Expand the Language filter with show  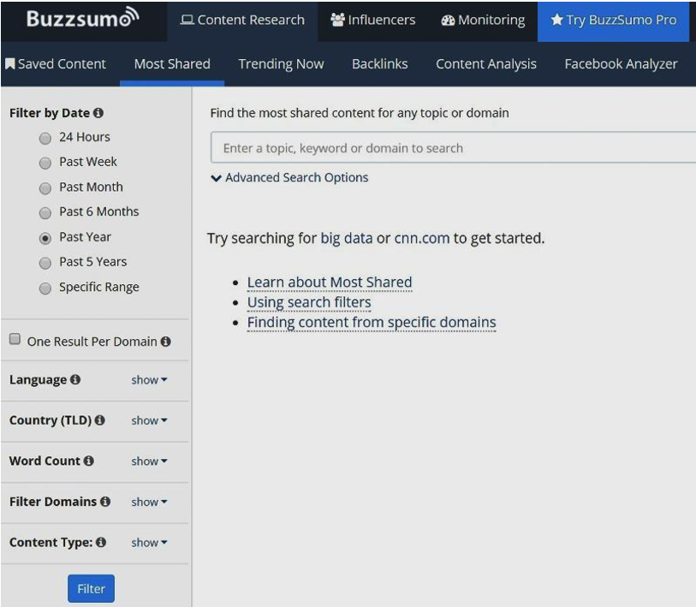[149, 380]
